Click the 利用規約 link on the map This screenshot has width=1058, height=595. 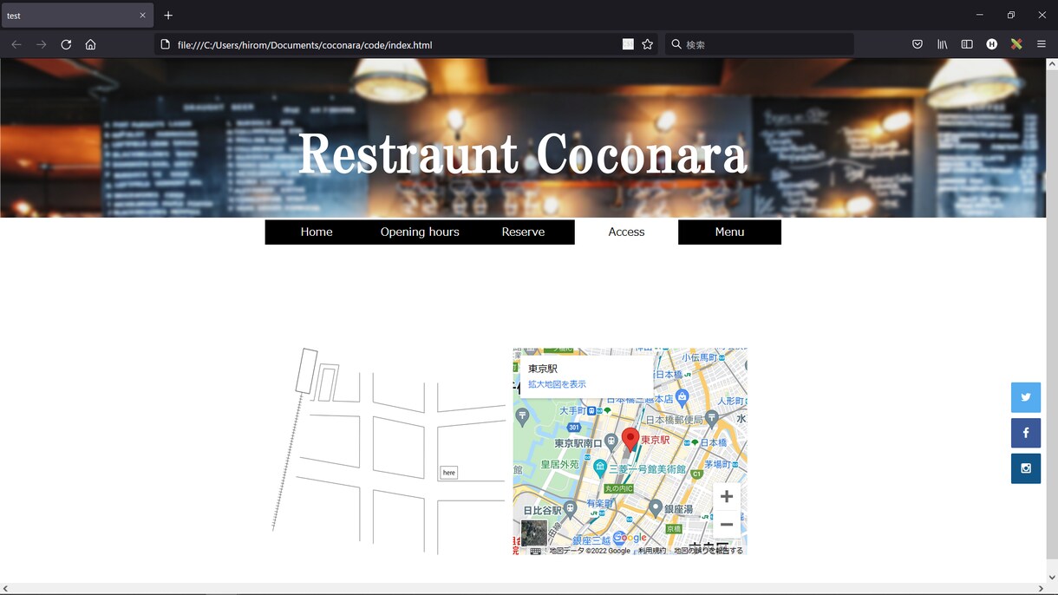click(652, 551)
